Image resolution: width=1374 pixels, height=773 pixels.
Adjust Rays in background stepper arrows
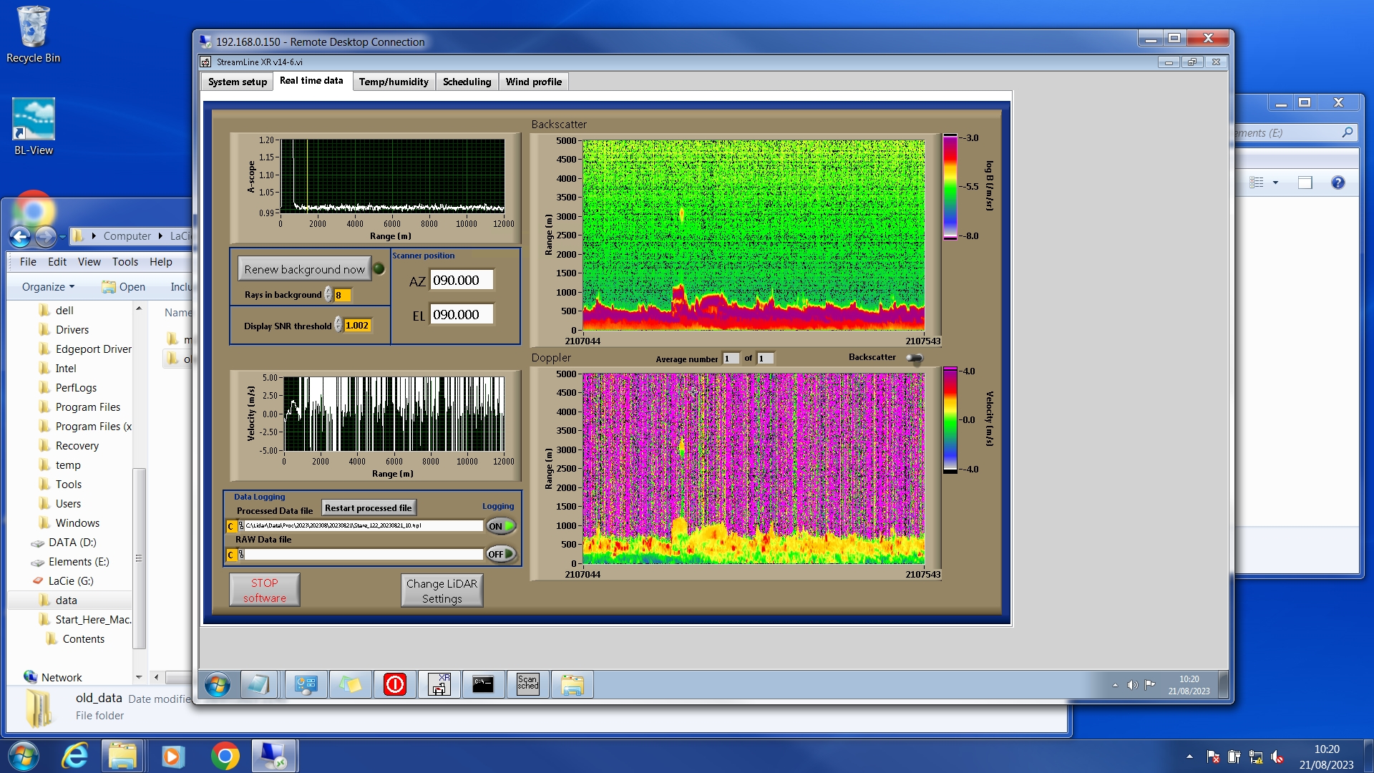pos(328,295)
